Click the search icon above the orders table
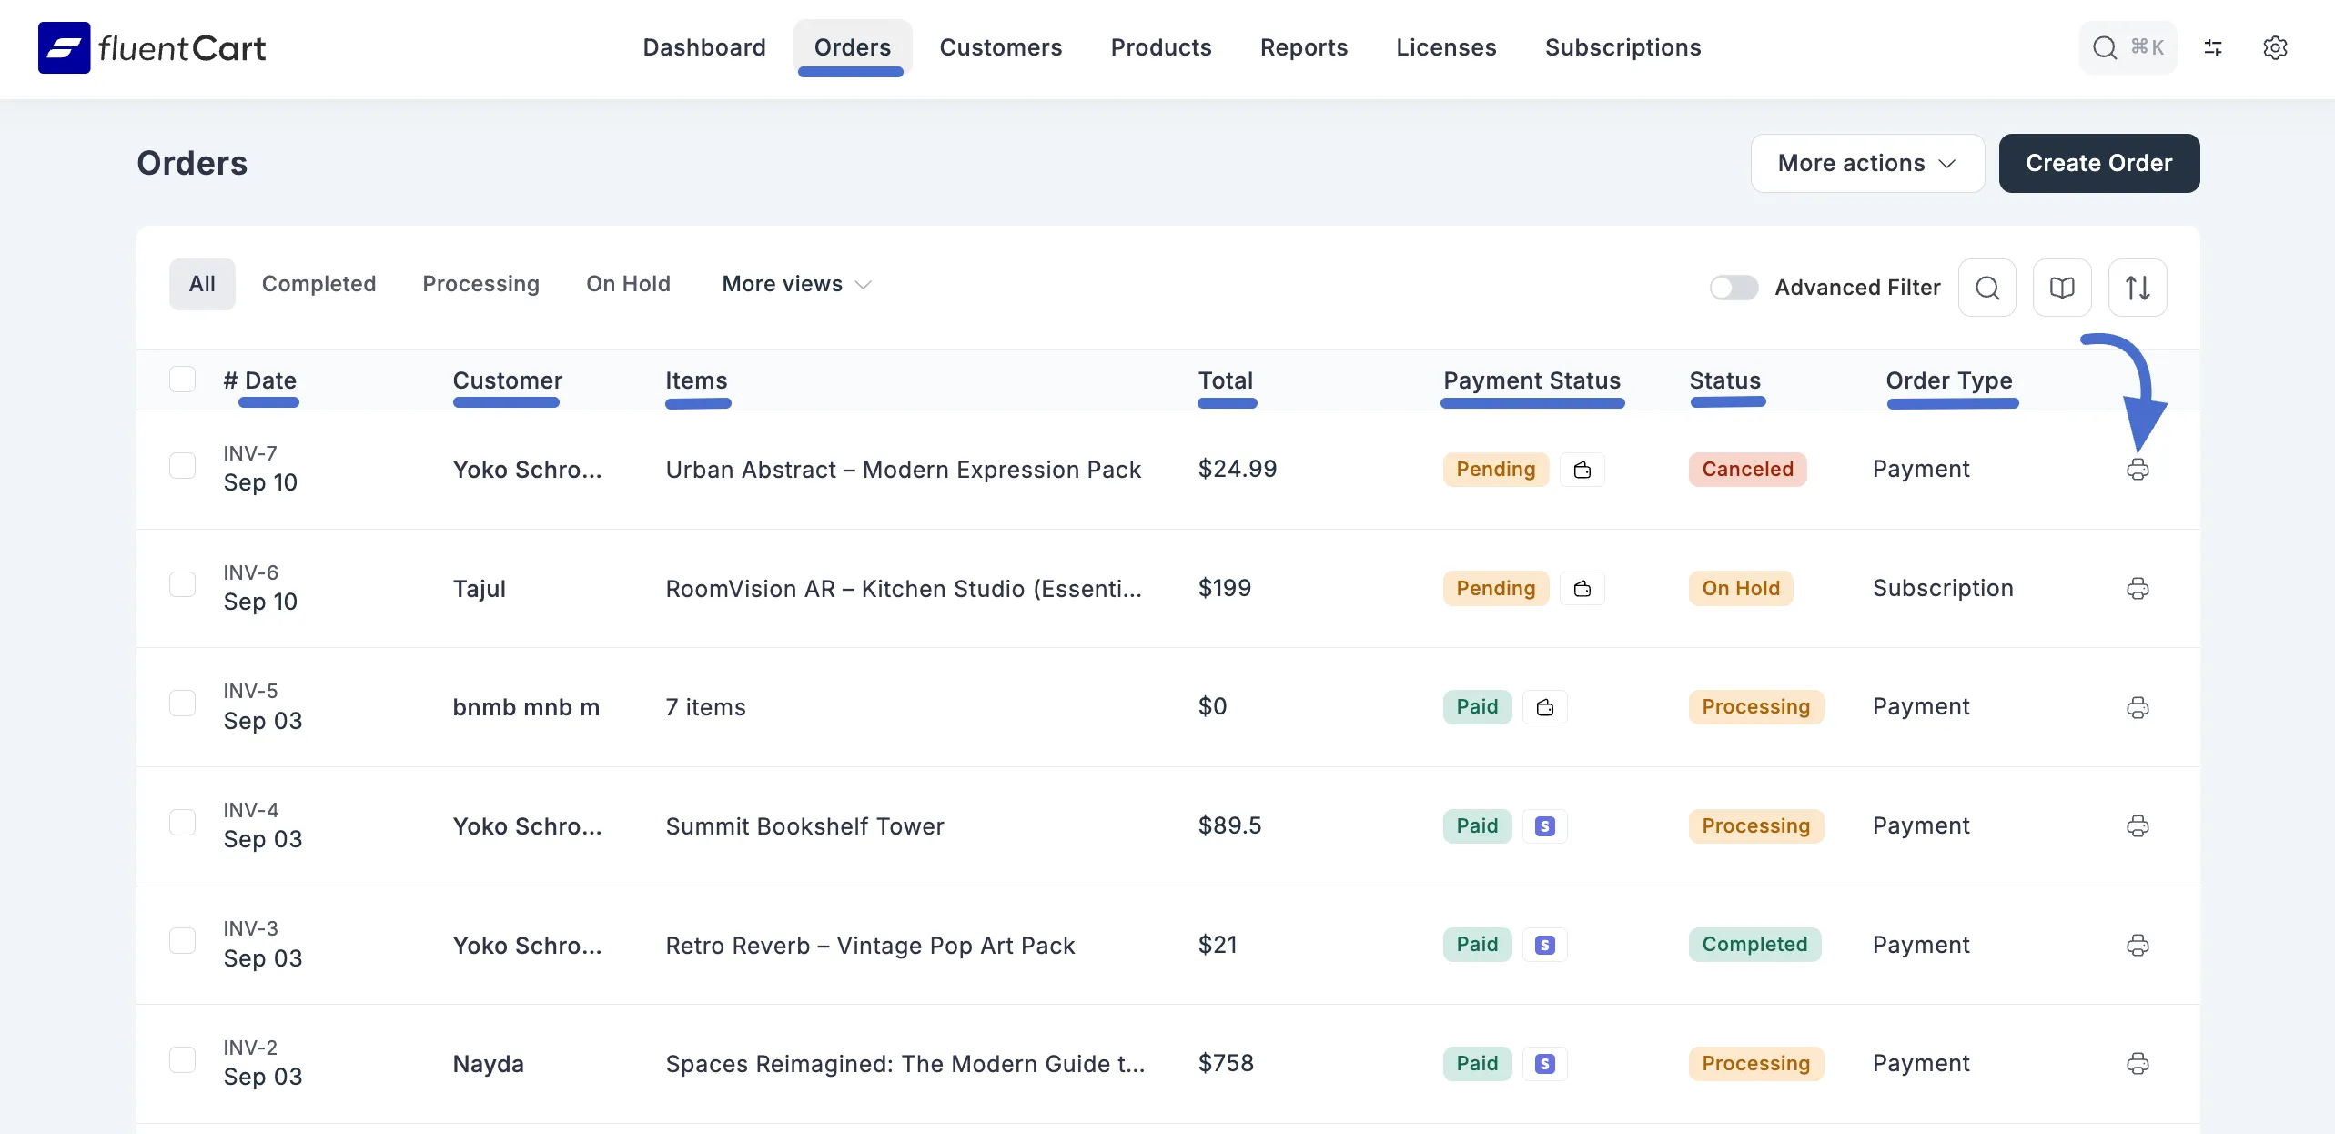 tap(1987, 288)
